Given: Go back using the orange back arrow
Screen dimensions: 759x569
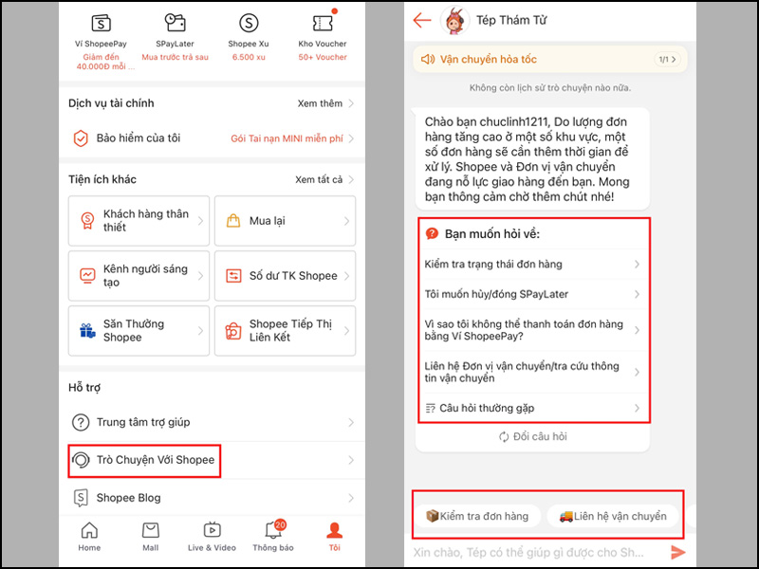Looking at the screenshot, I should pyautogui.click(x=422, y=20).
